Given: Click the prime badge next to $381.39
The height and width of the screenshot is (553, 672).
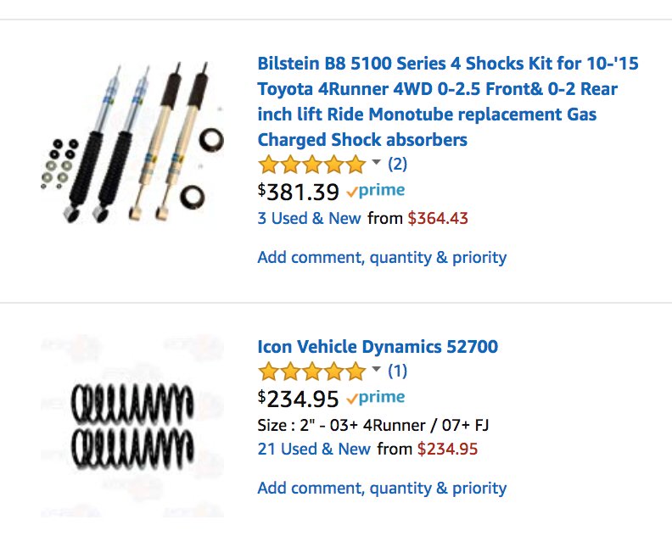Looking at the screenshot, I should [x=376, y=191].
